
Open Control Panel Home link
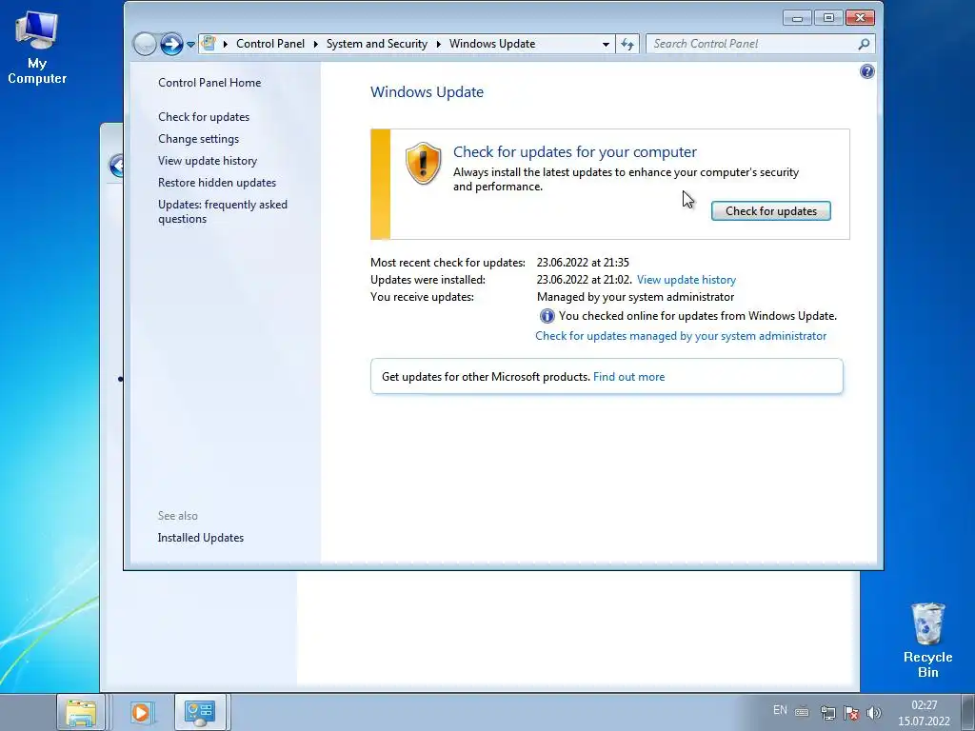tap(209, 83)
